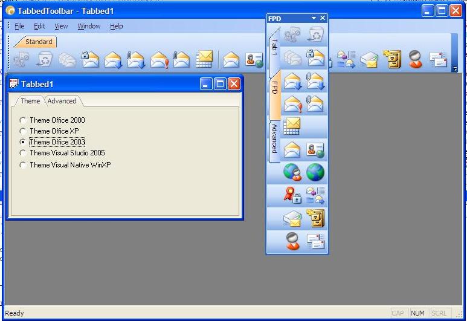The height and width of the screenshot is (321, 467).
Task: Select the certificate with padlock icon in FPD panel
Action: (x=292, y=195)
